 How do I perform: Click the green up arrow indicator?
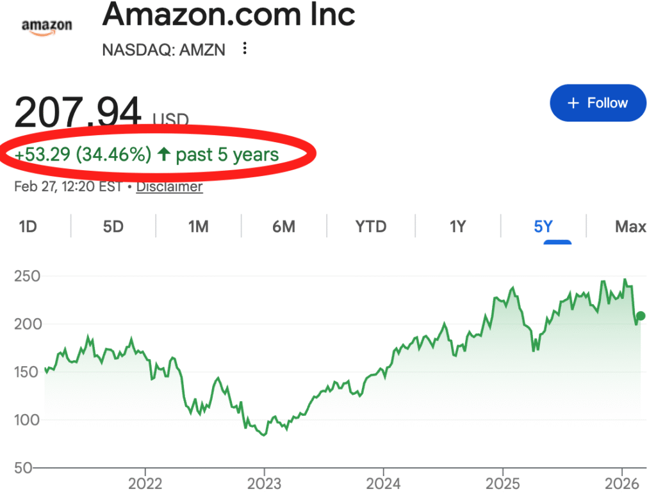(163, 154)
